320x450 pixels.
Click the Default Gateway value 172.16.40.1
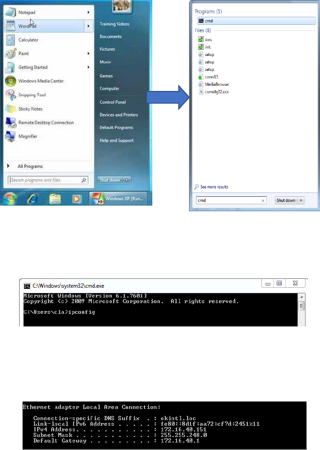(x=180, y=440)
